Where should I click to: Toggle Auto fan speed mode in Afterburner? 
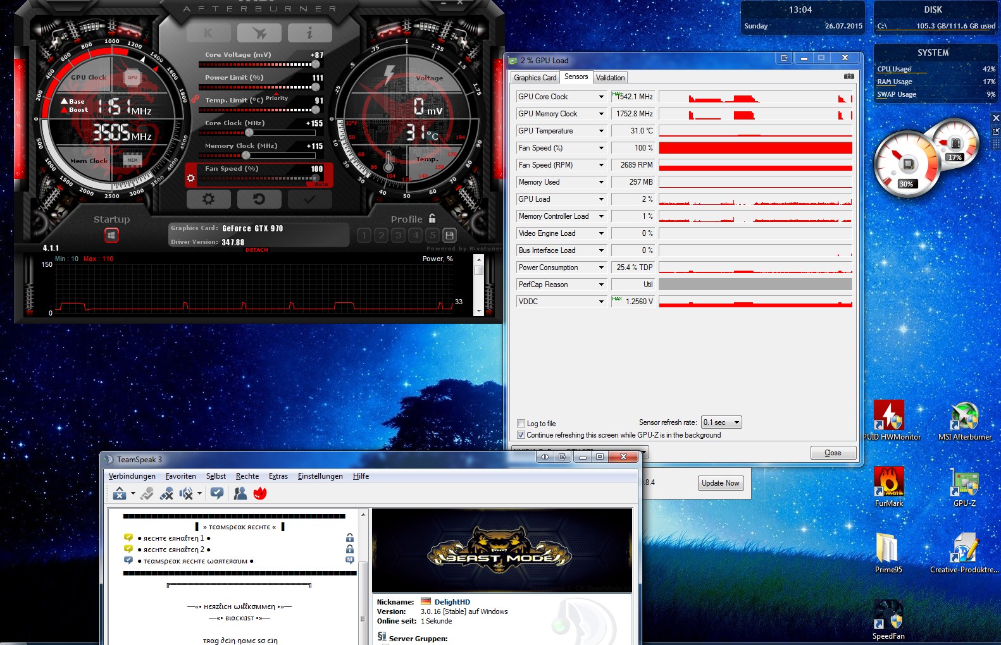(x=321, y=184)
